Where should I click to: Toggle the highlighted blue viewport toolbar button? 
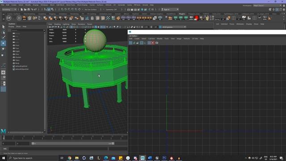tap(96, 27)
